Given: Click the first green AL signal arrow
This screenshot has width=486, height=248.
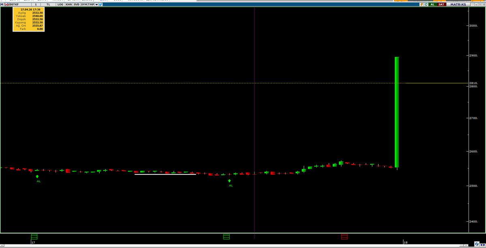Looking at the screenshot, I should (x=37, y=176).
